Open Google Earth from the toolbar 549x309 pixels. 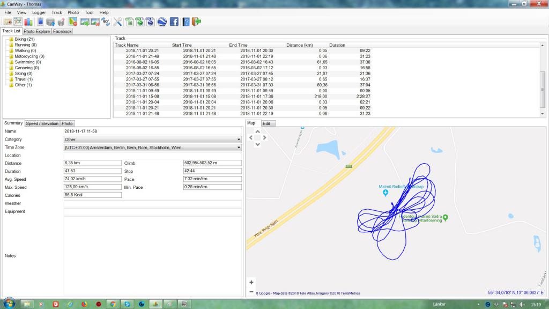coord(162,22)
